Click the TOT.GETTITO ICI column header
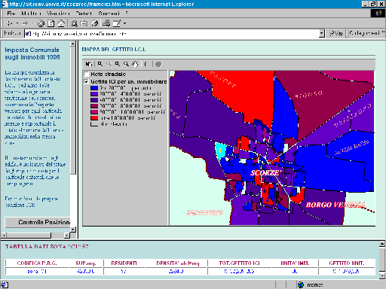 (239, 263)
